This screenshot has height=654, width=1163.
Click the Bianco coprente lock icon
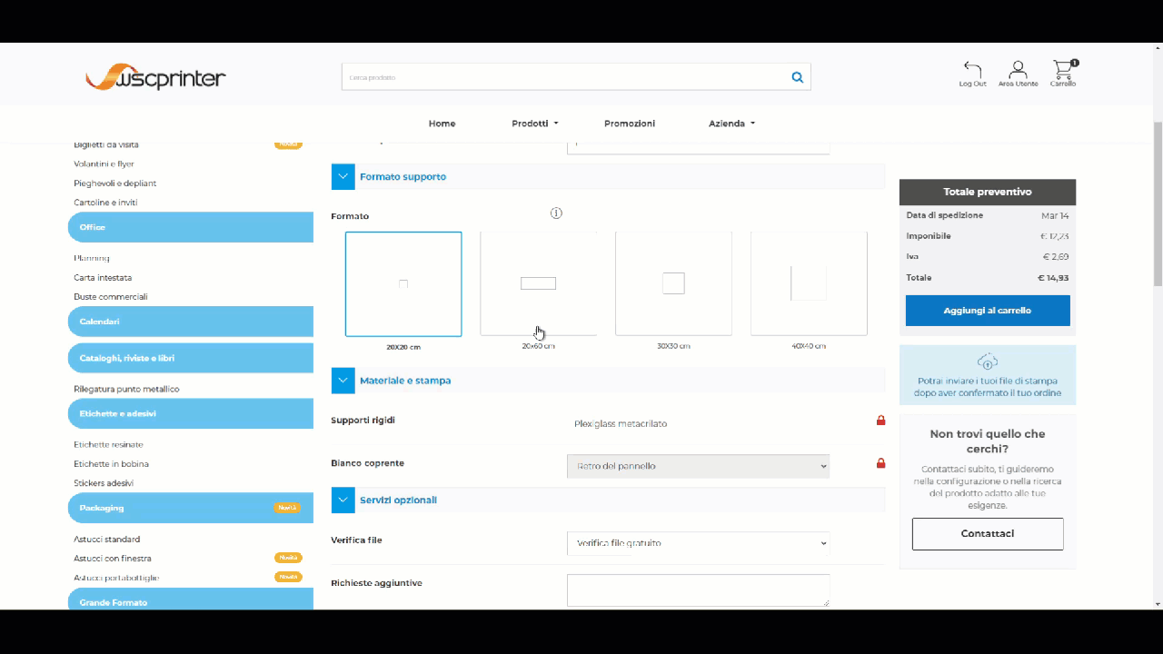coord(880,463)
